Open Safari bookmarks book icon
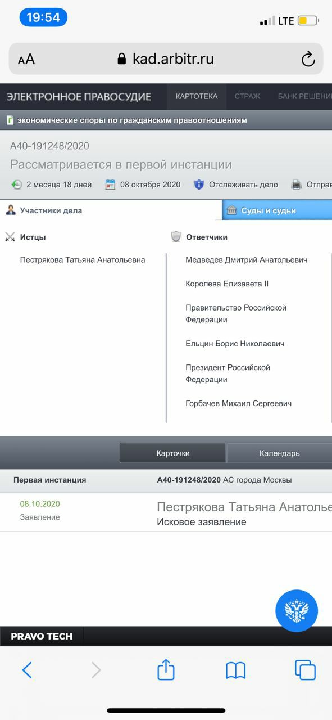 [235, 670]
